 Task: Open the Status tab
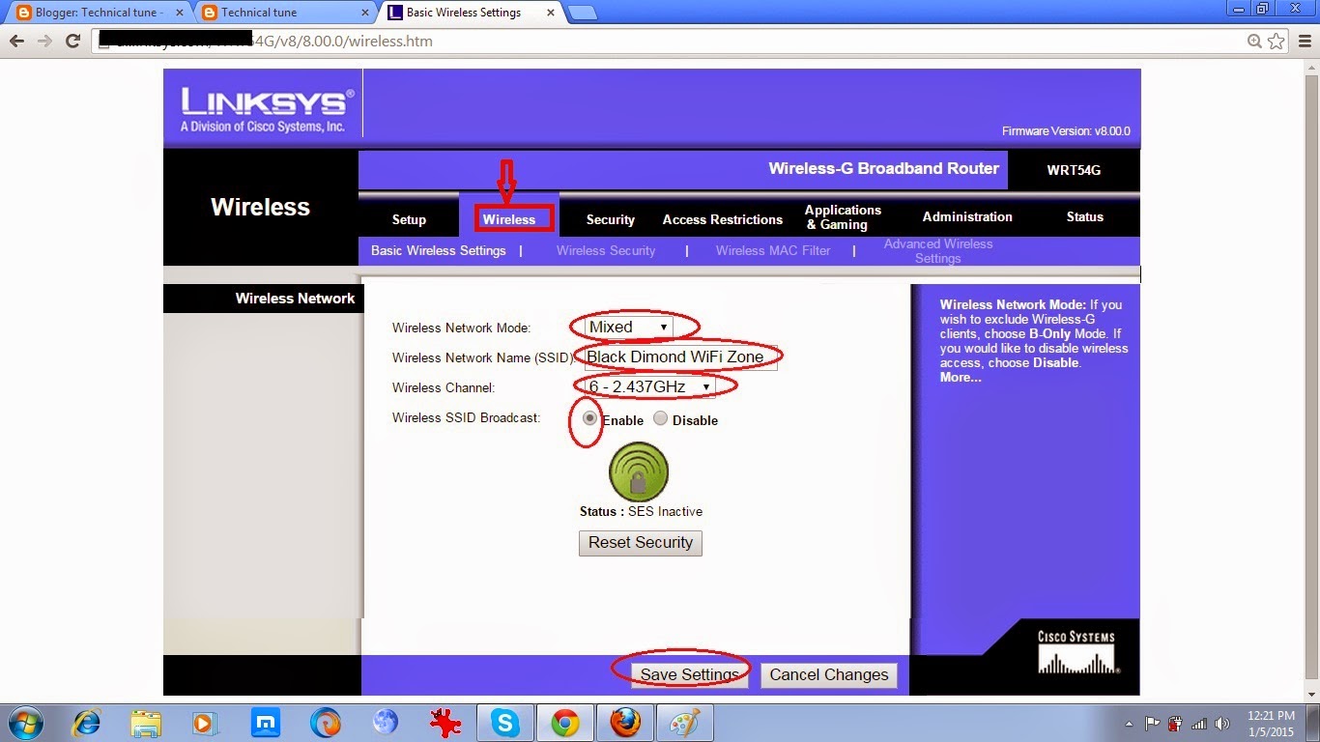[x=1085, y=217]
